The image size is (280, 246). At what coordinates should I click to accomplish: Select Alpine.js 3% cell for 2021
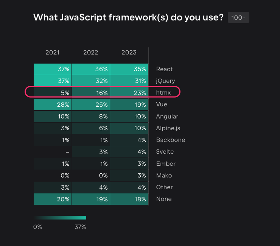(x=53, y=128)
